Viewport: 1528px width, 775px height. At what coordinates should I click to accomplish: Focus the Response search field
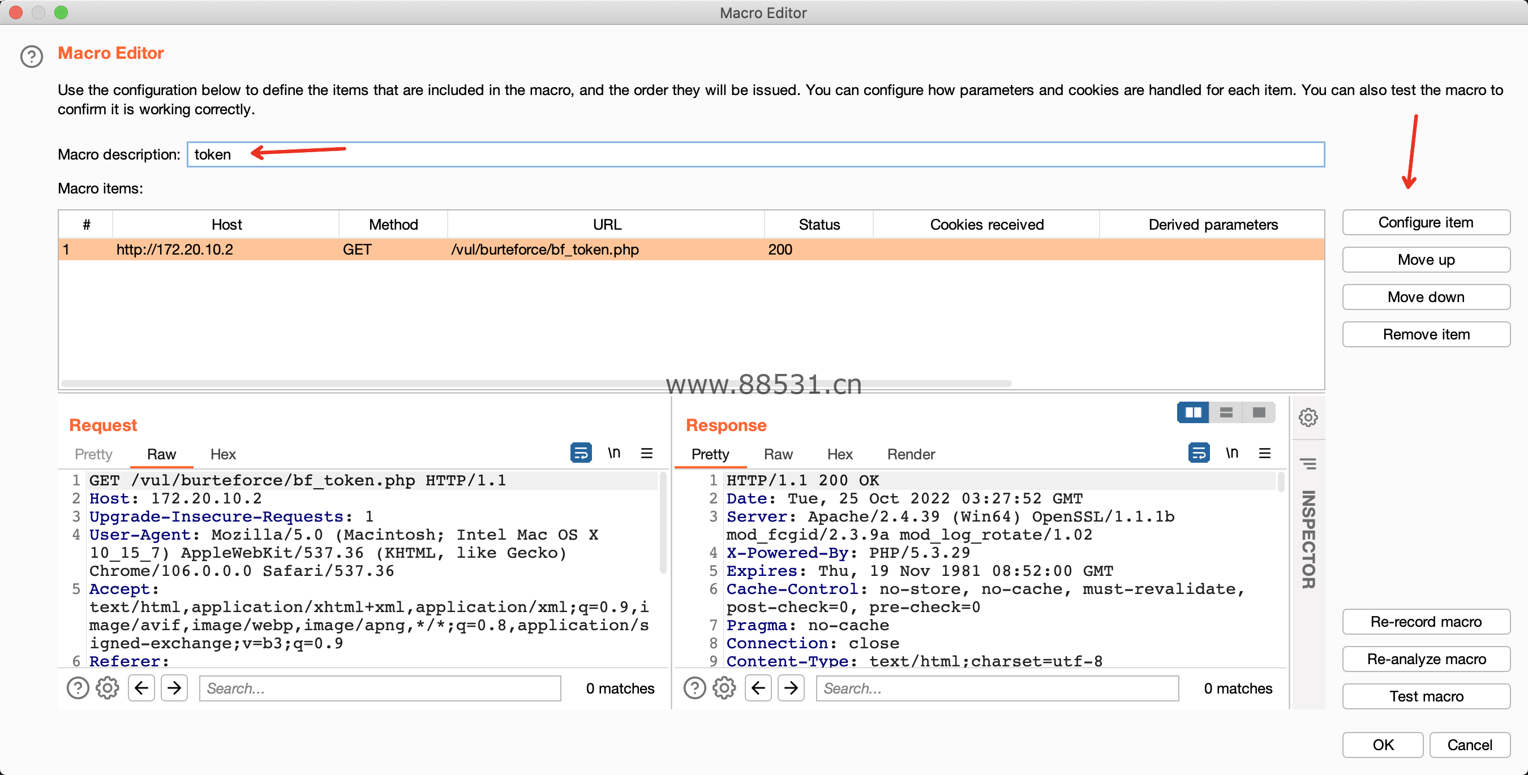pyautogui.click(x=997, y=688)
